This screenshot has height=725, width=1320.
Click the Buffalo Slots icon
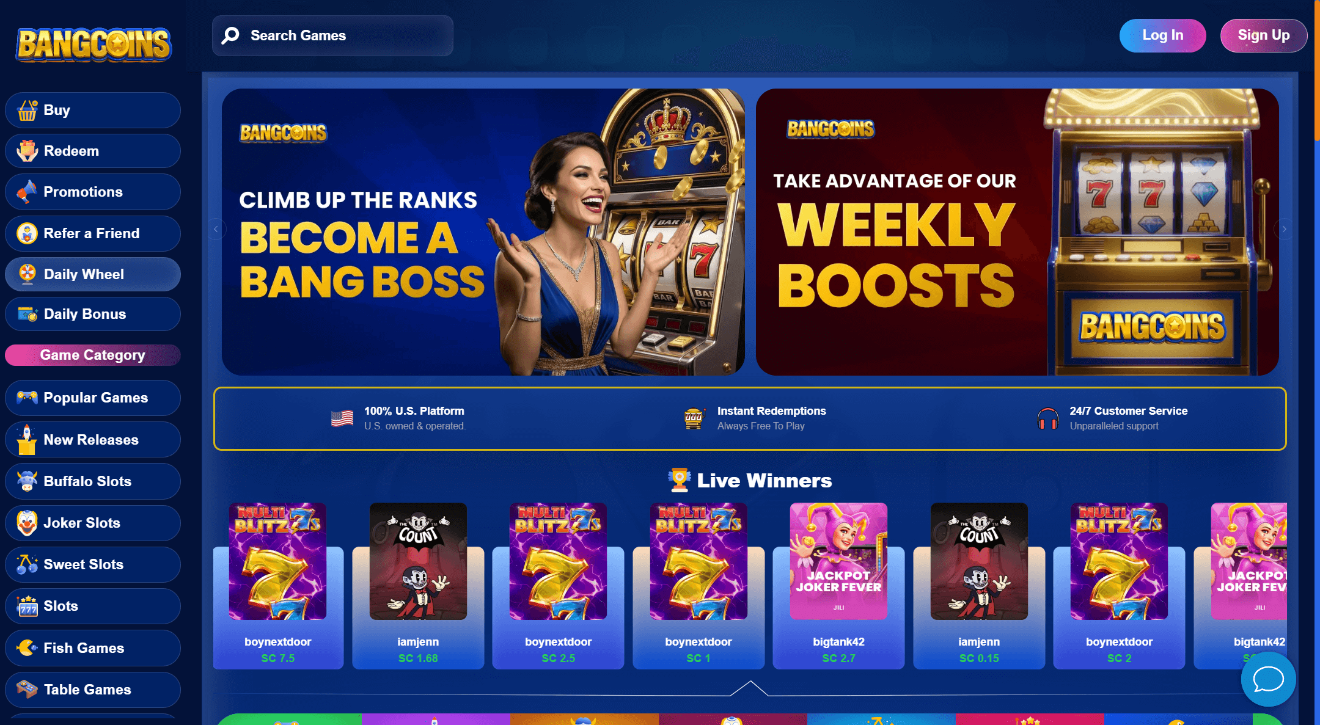tap(27, 481)
